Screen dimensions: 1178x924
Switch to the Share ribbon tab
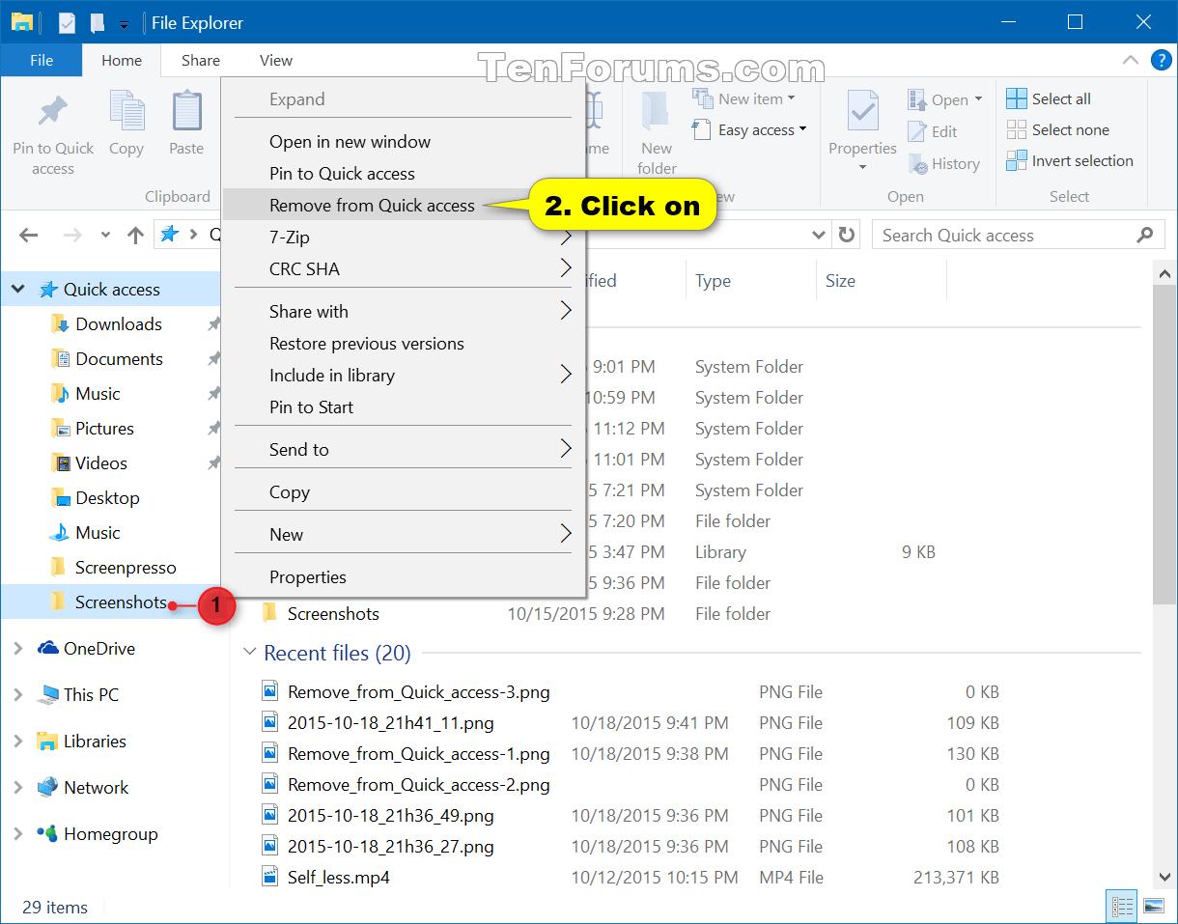tap(201, 60)
